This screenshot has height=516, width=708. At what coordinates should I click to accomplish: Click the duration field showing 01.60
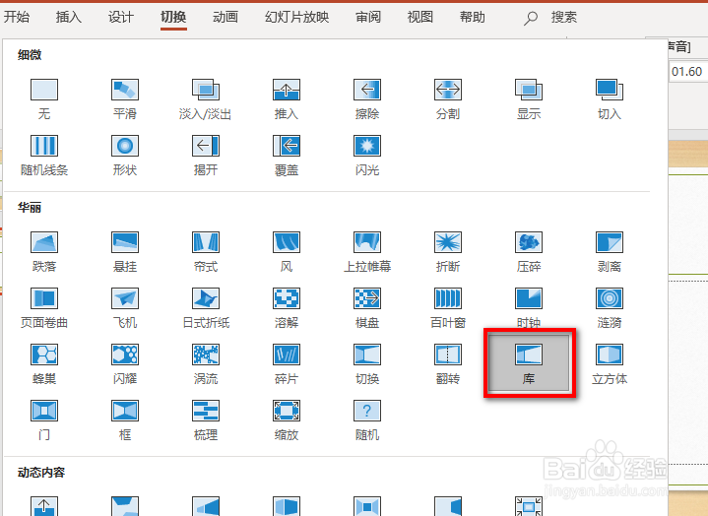point(688,71)
